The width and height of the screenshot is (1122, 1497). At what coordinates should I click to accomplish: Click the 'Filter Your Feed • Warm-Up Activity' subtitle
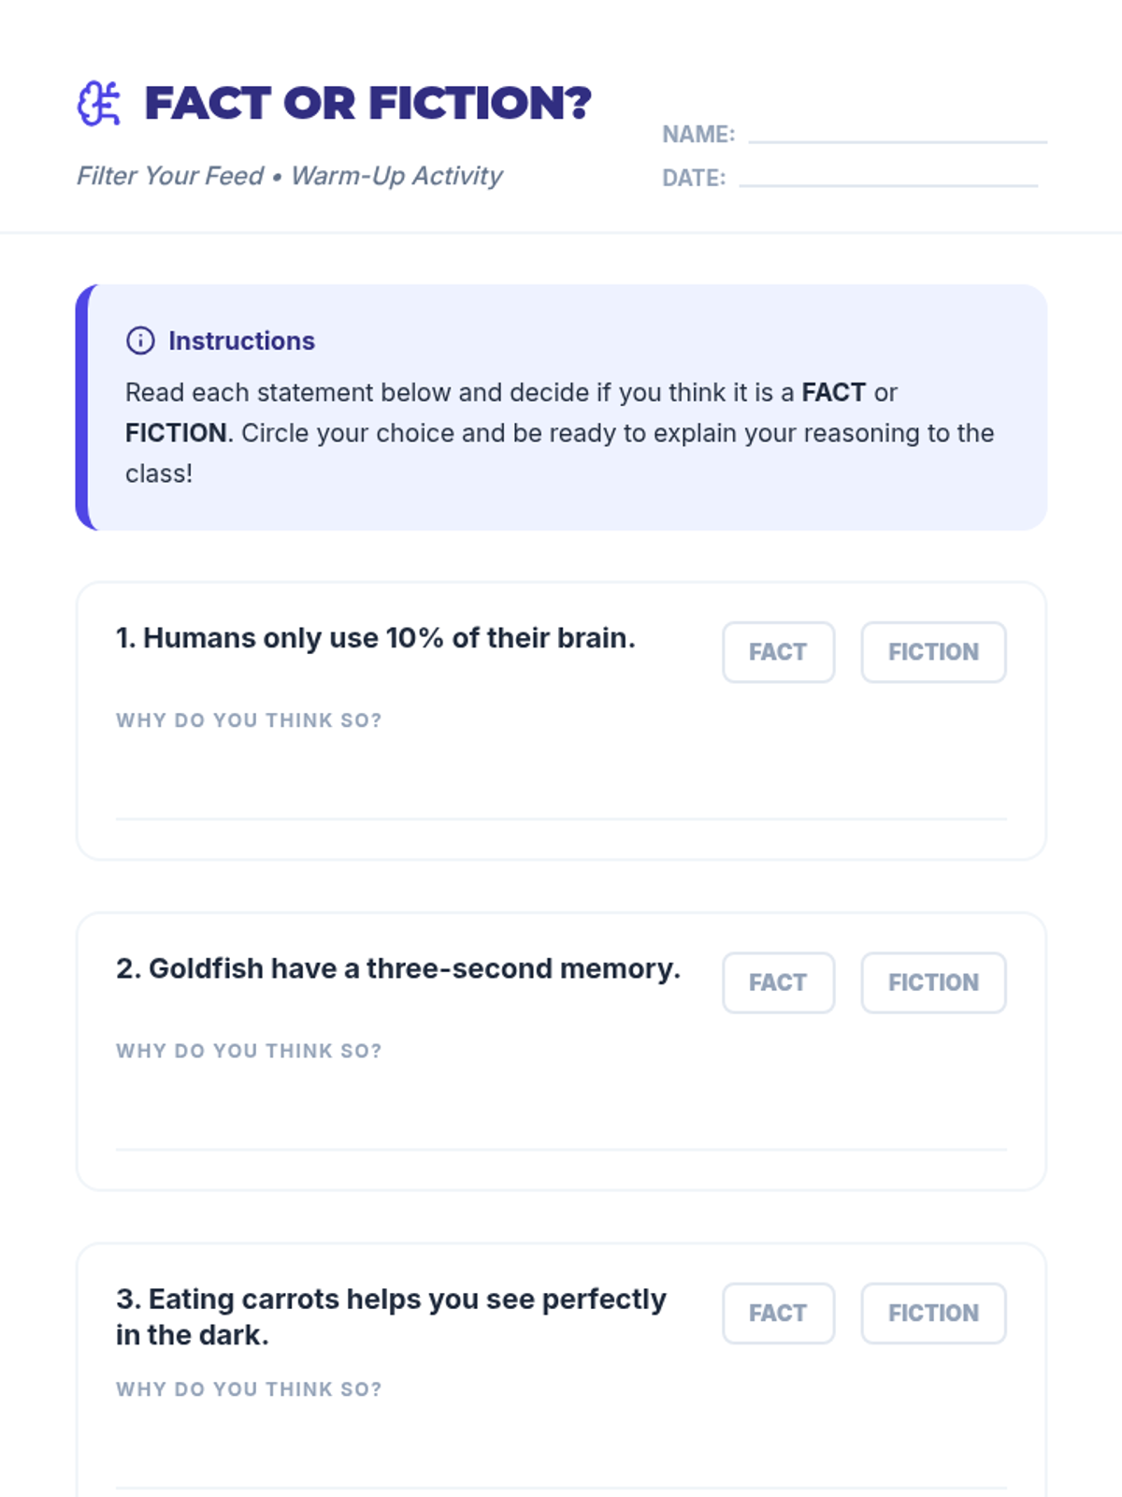click(290, 176)
